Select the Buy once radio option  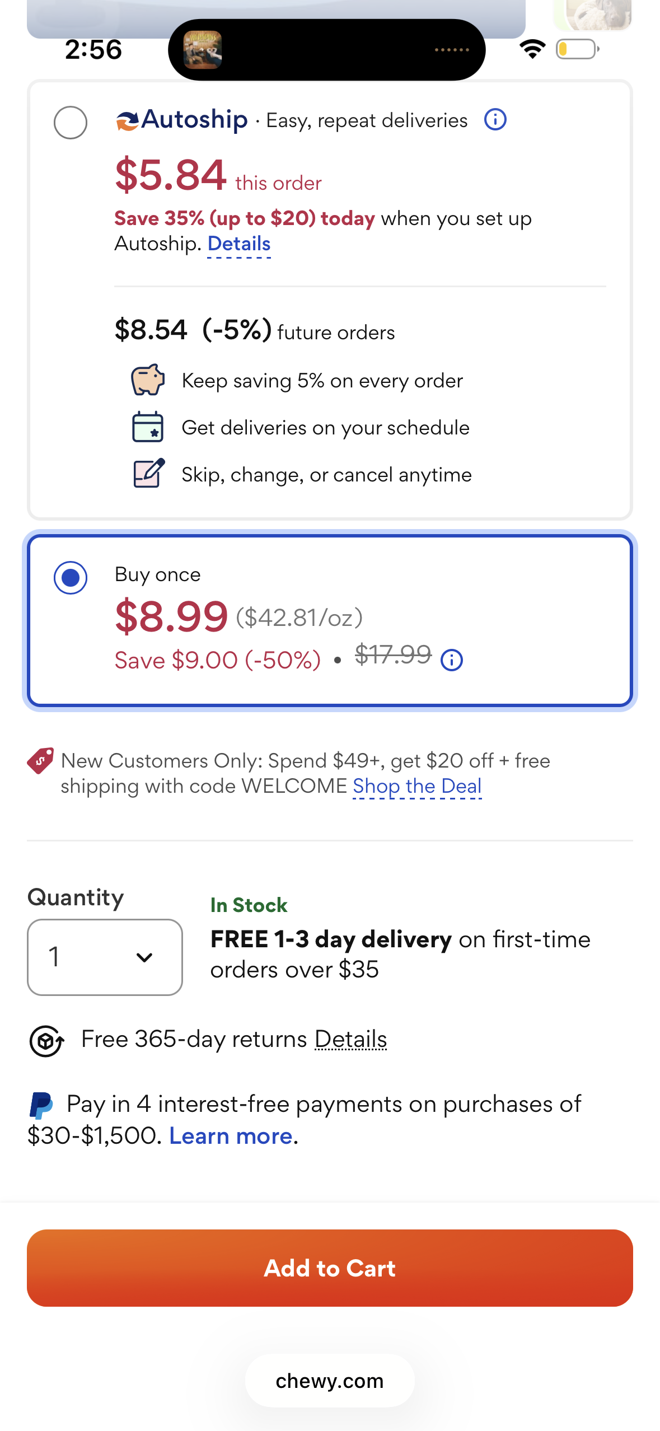click(71, 577)
